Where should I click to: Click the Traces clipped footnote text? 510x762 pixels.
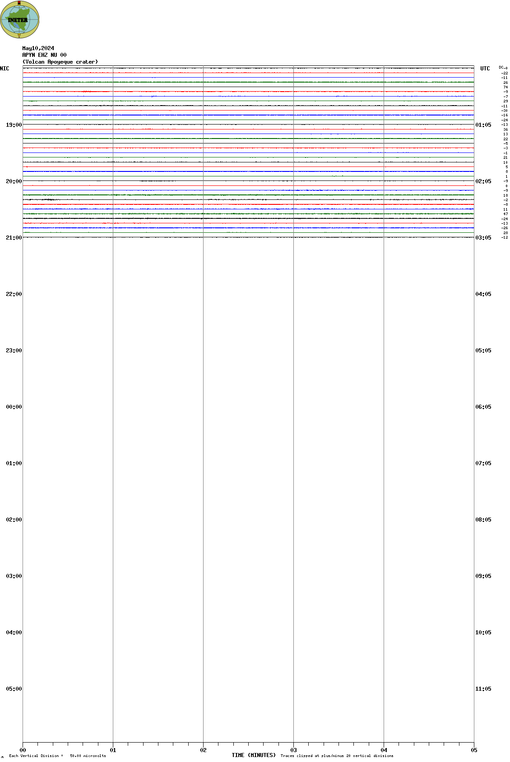(337, 756)
